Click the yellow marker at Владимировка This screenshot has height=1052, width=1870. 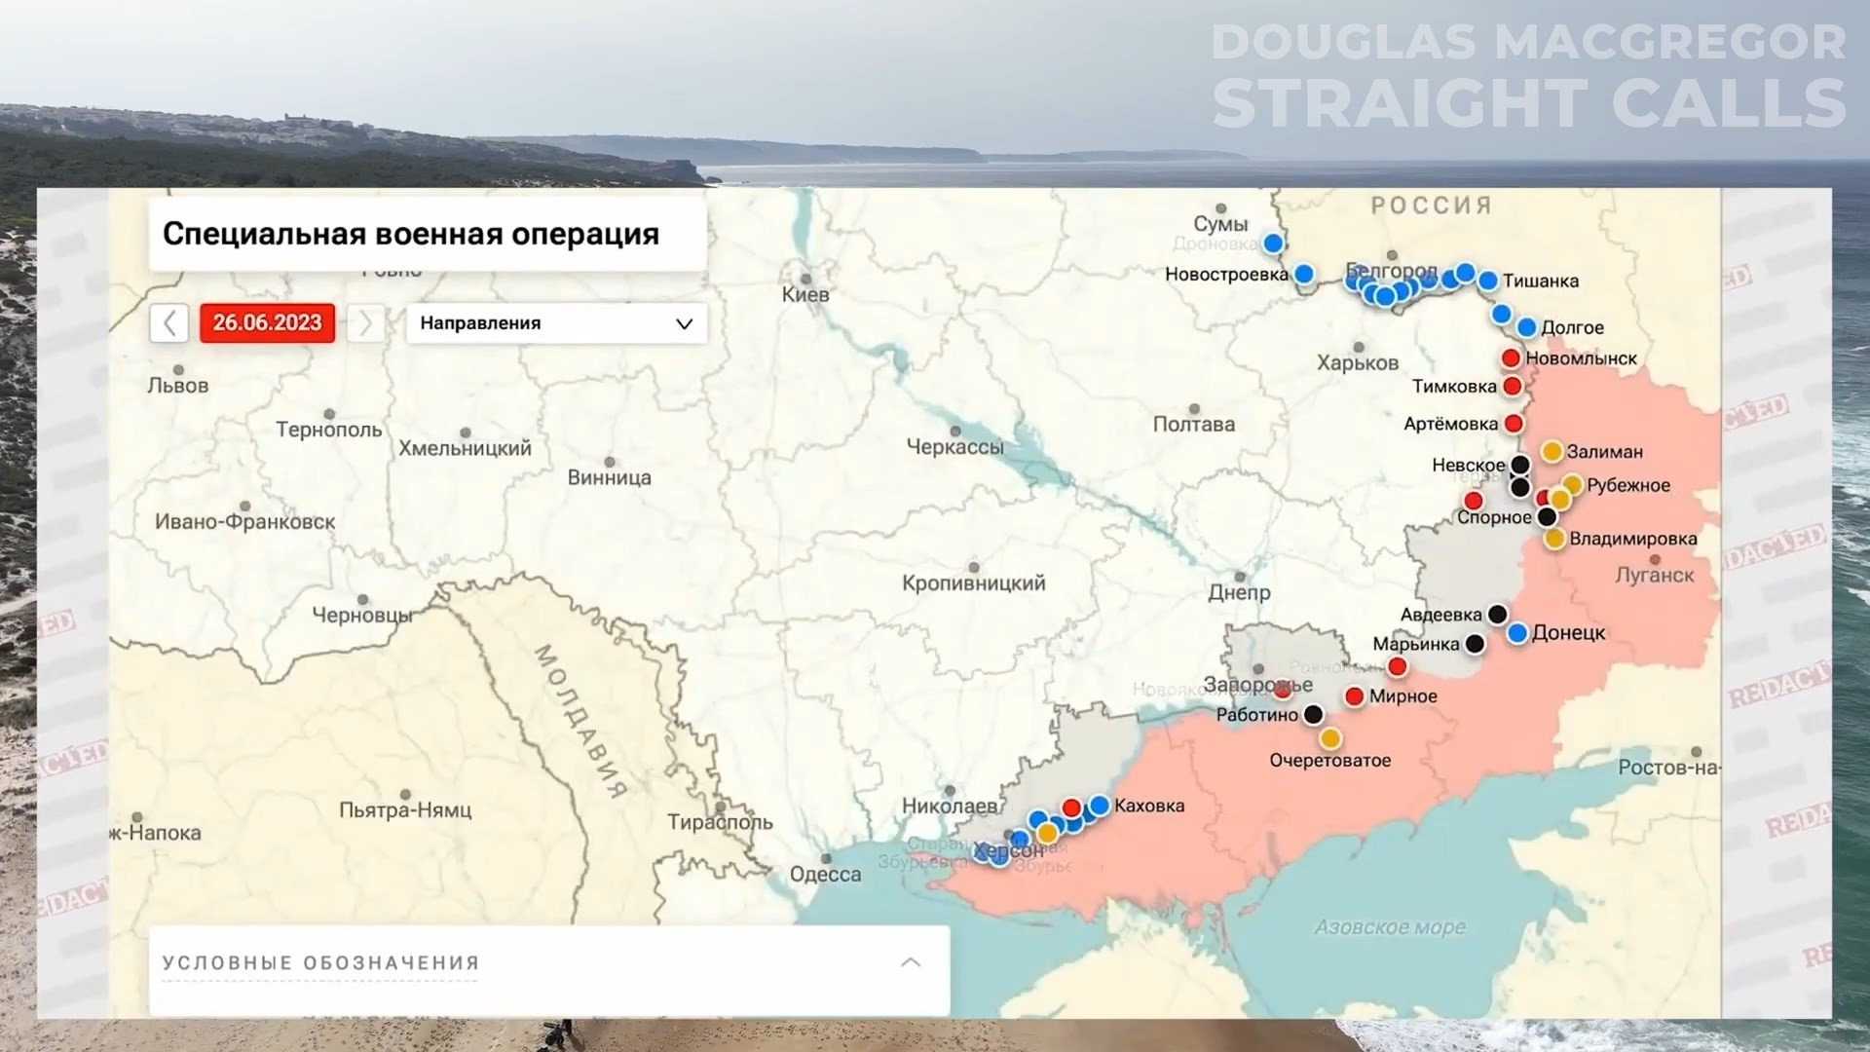point(1554,539)
